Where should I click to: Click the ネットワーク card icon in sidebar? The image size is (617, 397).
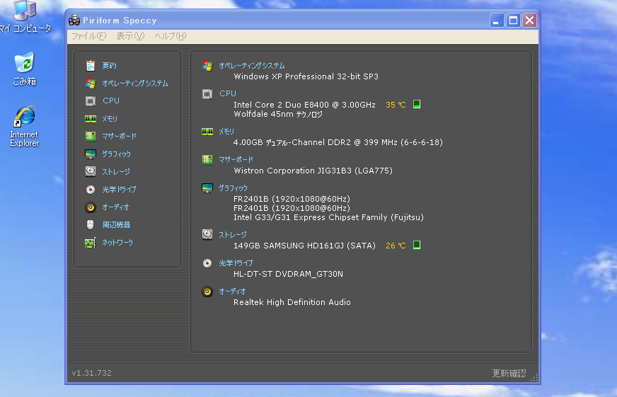pos(91,242)
